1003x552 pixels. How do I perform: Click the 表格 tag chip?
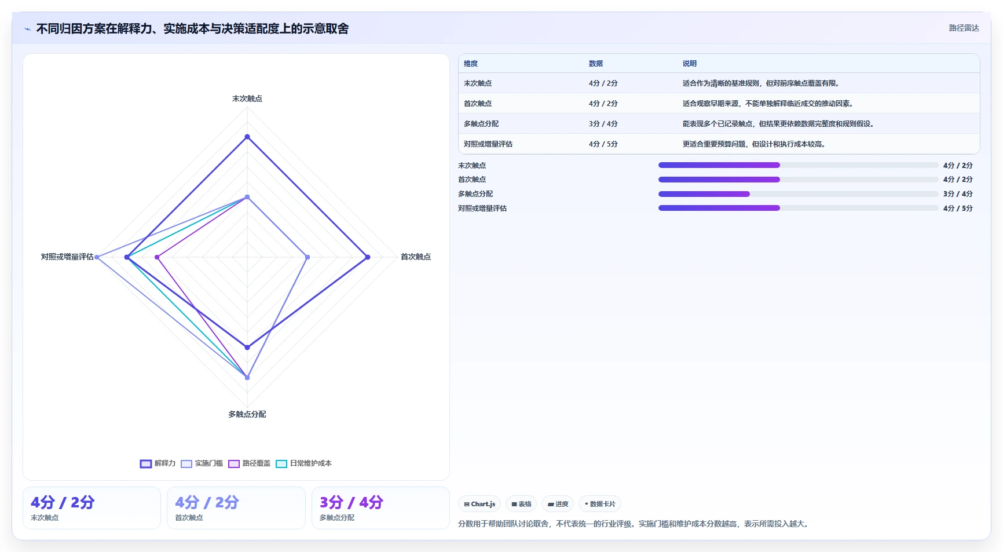pos(521,504)
